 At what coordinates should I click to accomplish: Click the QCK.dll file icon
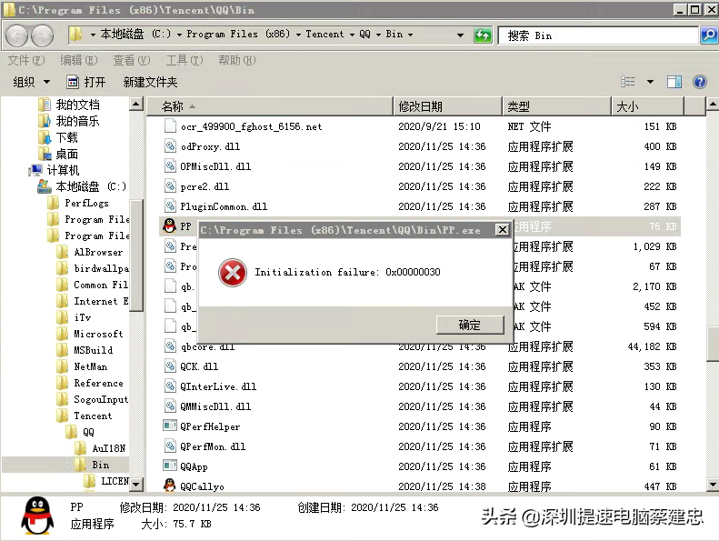tap(170, 366)
